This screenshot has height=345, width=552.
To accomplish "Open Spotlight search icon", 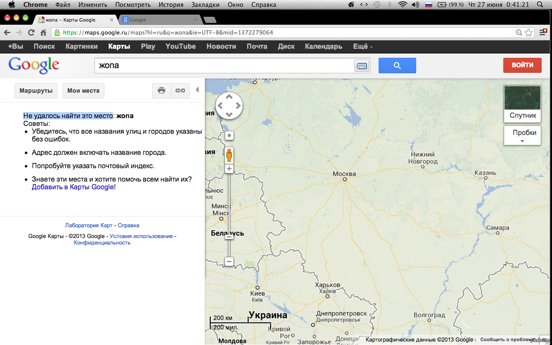I will pyautogui.click(x=540, y=5).
